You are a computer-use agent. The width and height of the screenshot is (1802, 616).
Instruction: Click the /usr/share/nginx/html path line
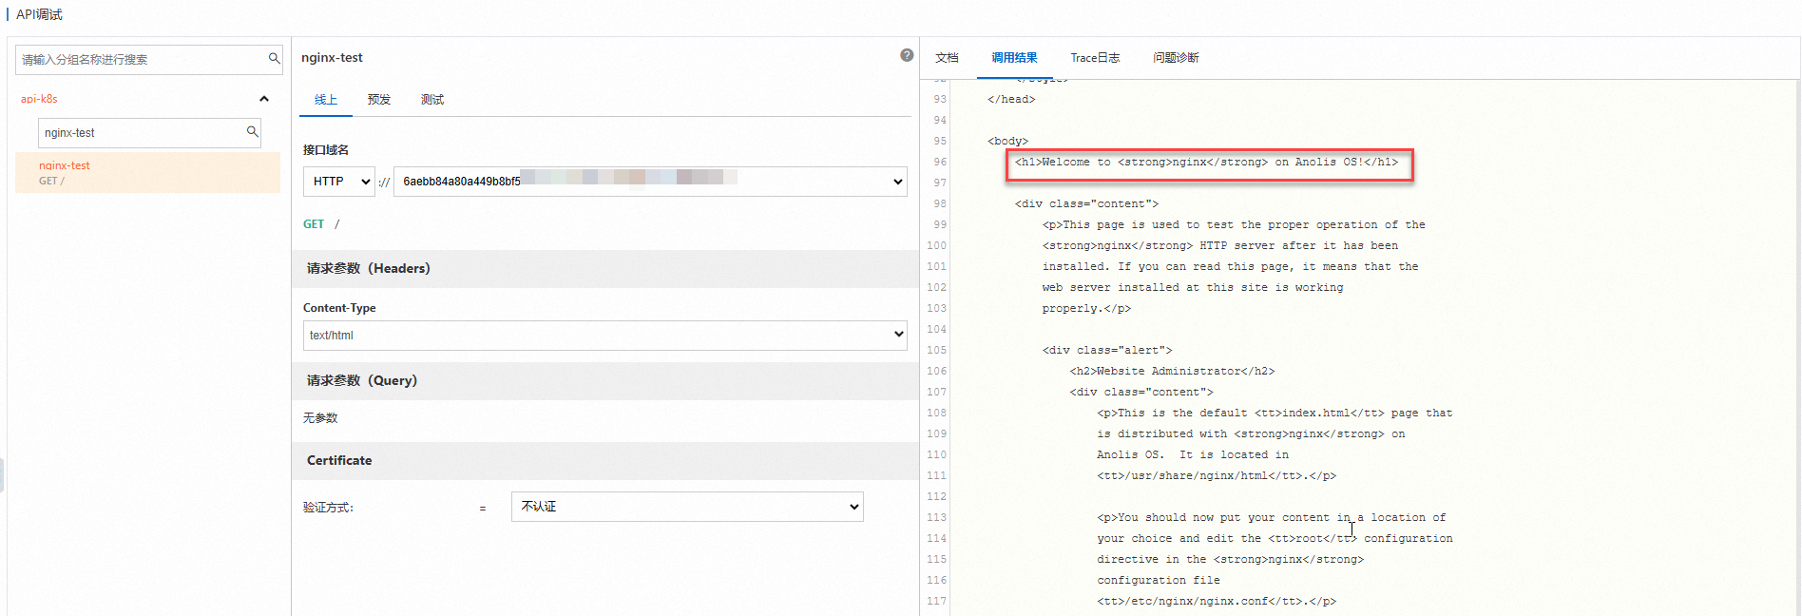[1217, 476]
